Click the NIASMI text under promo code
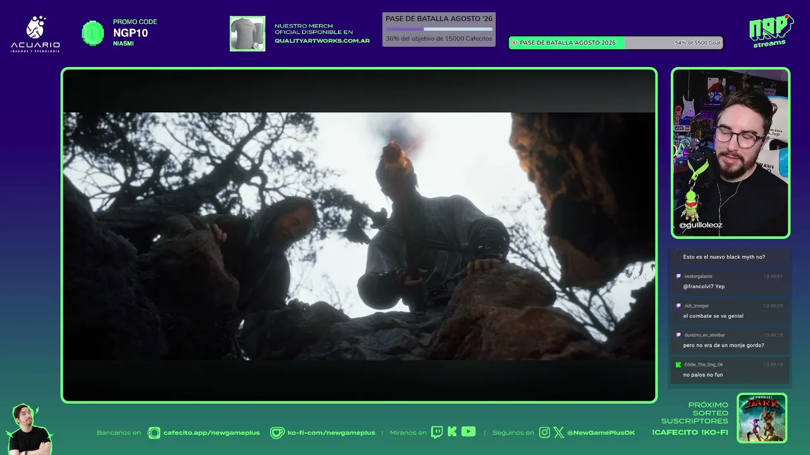810x455 pixels. click(123, 44)
